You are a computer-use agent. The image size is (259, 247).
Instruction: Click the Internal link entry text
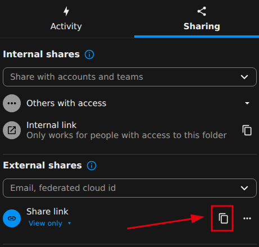[x=51, y=125]
